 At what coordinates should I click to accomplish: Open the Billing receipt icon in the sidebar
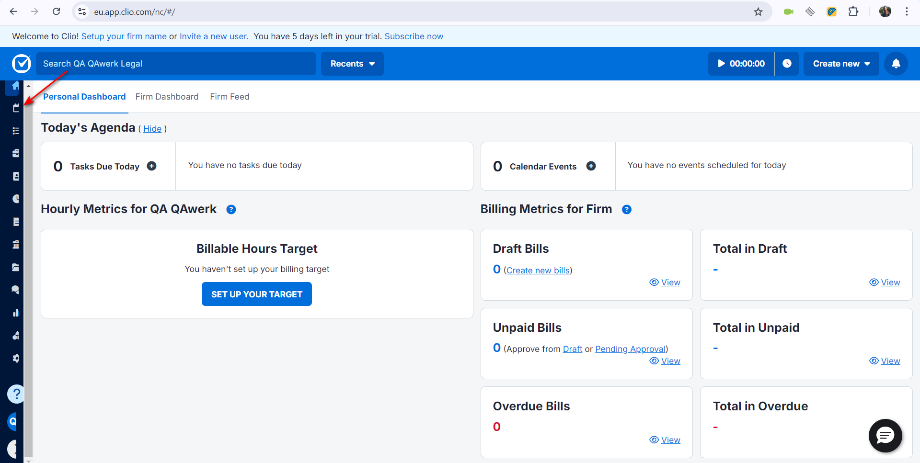[x=16, y=222]
